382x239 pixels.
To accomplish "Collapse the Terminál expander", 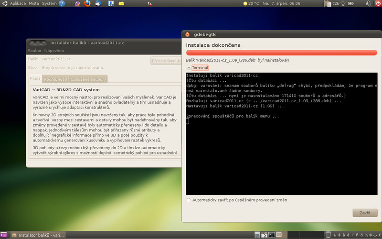I will click(x=189, y=67).
